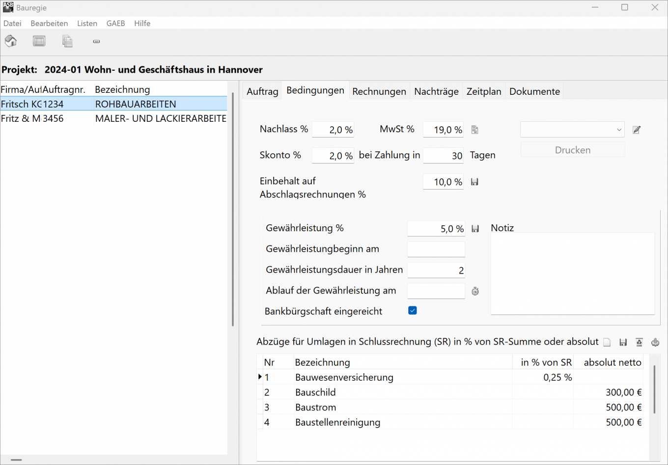Click the stopwatch icon beside Ablauf der Gewährleistung
The width and height of the screenshot is (668, 465).
pyautogui.click(x=475, y=291)
